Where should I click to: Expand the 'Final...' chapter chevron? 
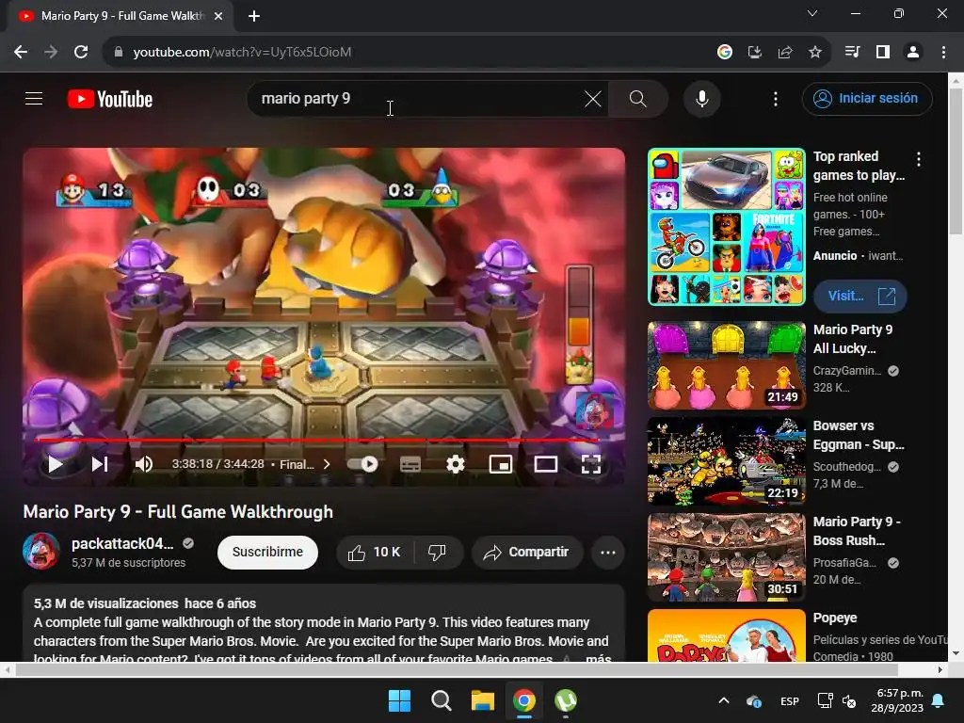click(327, 464)
